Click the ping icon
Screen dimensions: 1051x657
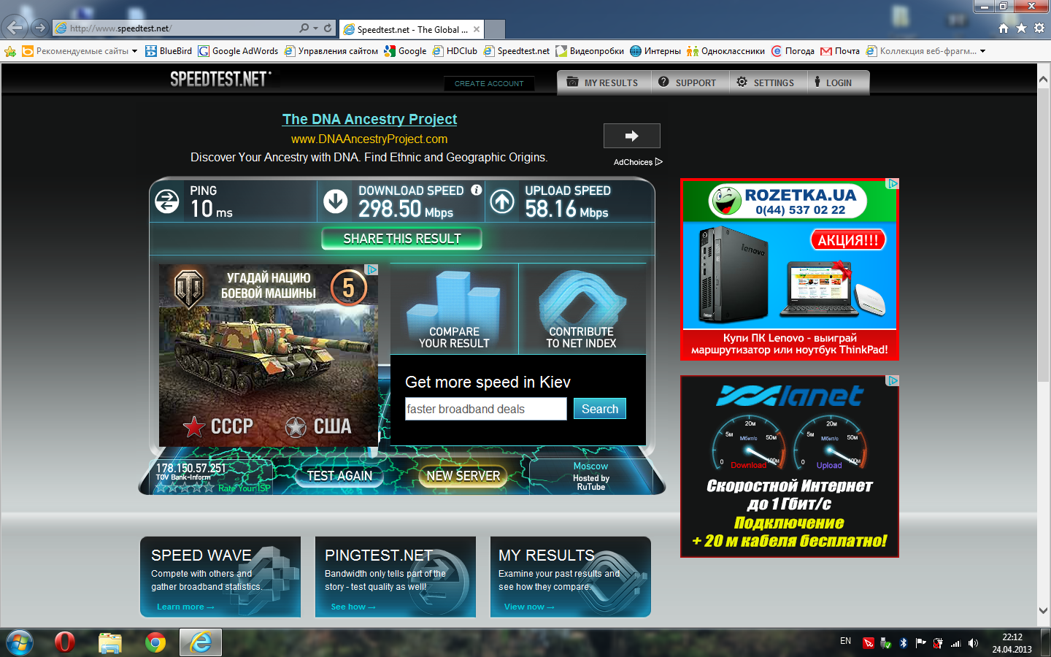tap(167, 201)
